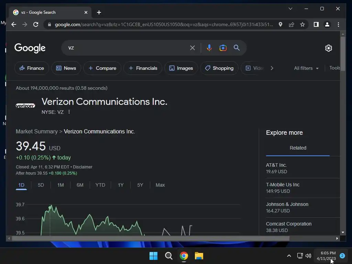The image size is (352, 264).
Task: Select the 1D chart range
Action: (x=21, y=185)
